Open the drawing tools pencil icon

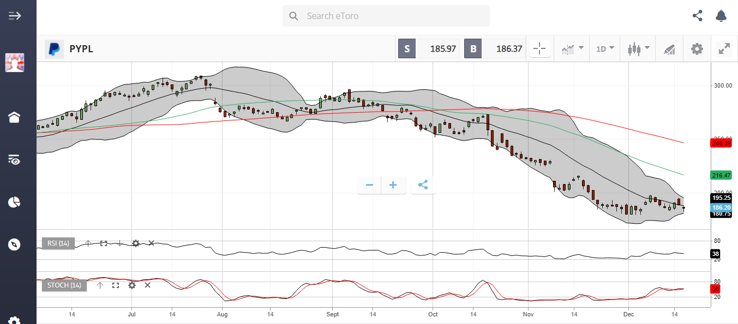[x=669, y=49]
